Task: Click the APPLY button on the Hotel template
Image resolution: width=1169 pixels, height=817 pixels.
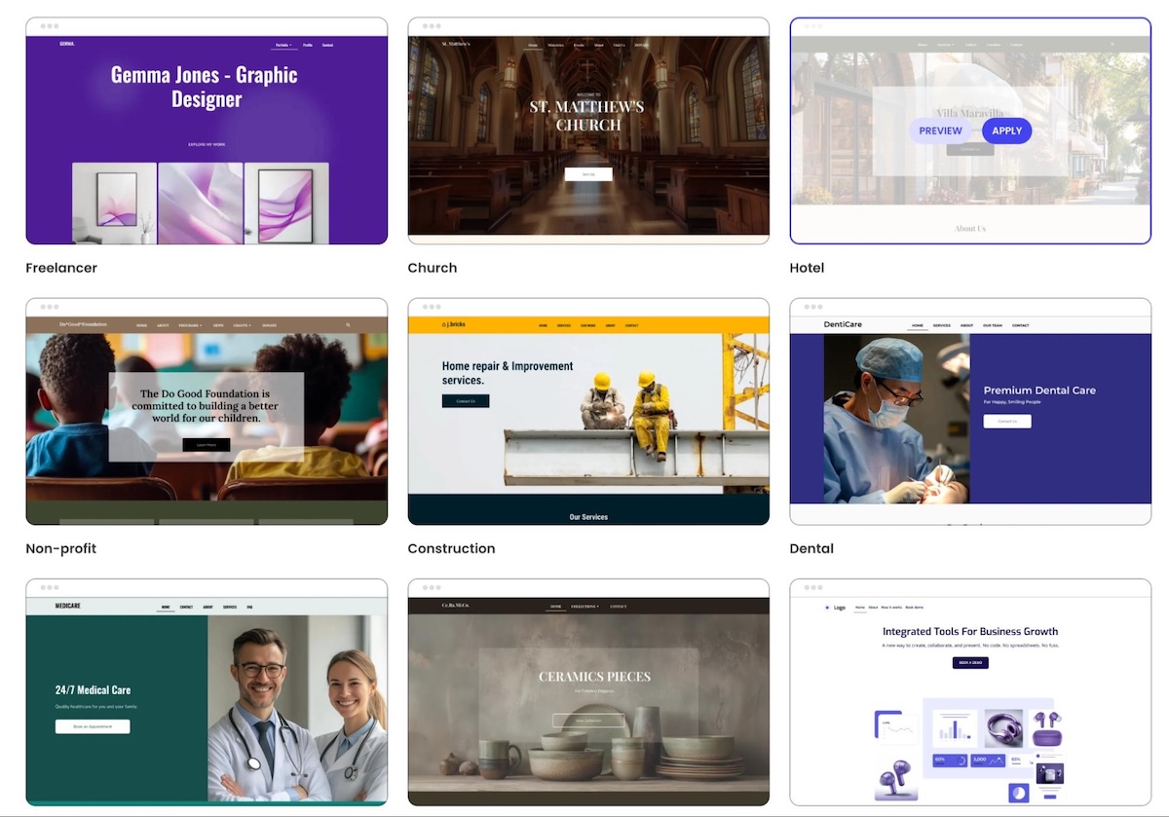Action: point(1006,130)
